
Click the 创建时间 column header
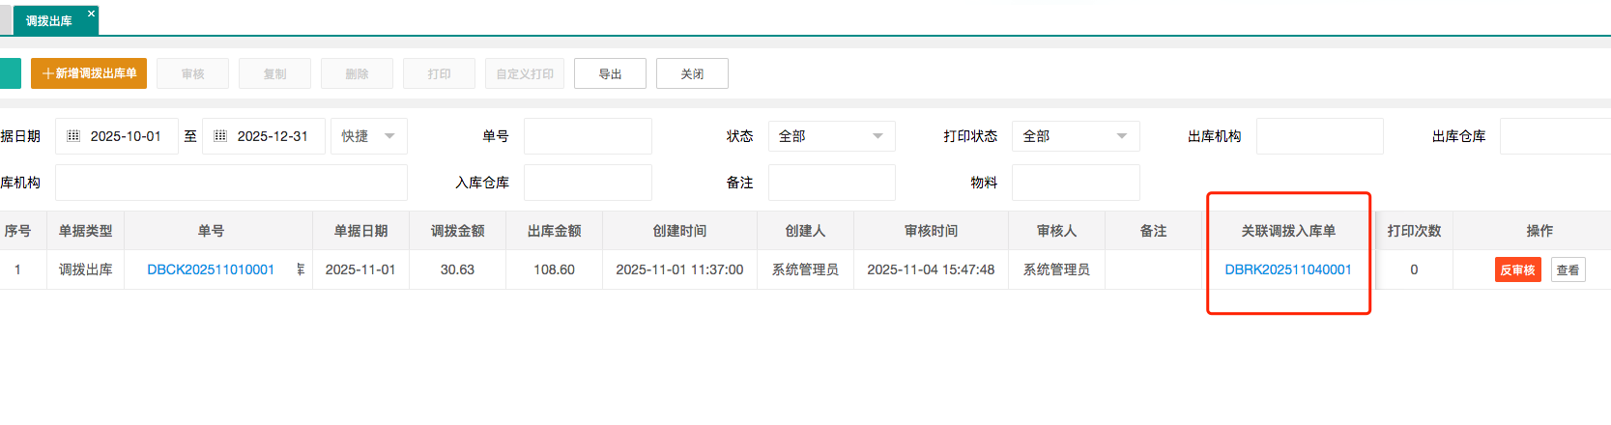(679, 231)
